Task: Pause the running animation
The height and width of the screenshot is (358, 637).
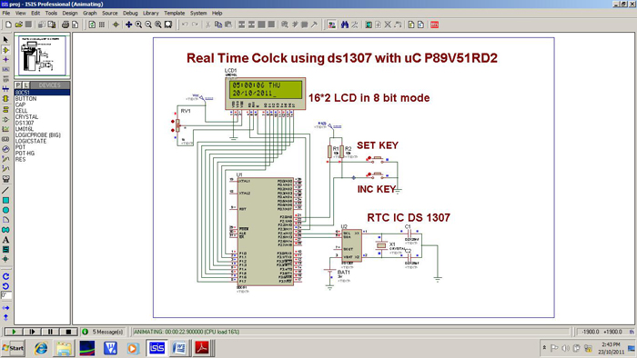Action: tap(50, 332)
